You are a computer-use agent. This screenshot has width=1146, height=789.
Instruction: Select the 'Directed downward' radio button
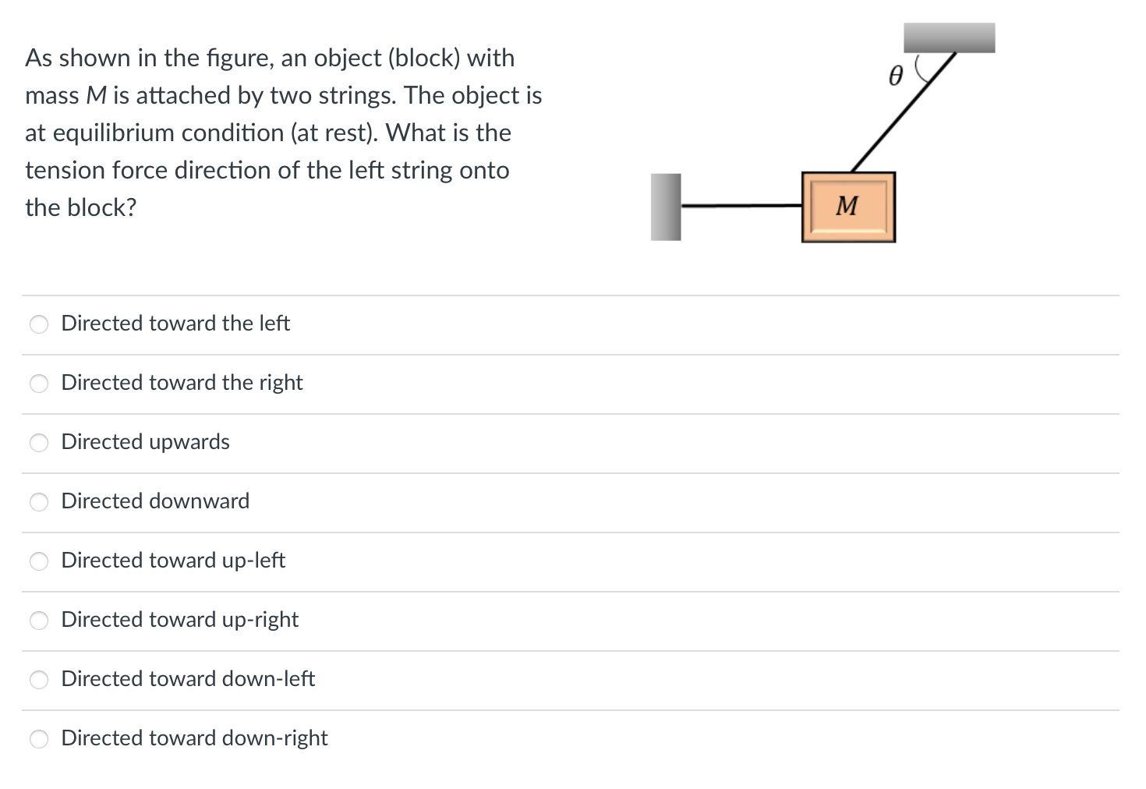click(38, 501)
